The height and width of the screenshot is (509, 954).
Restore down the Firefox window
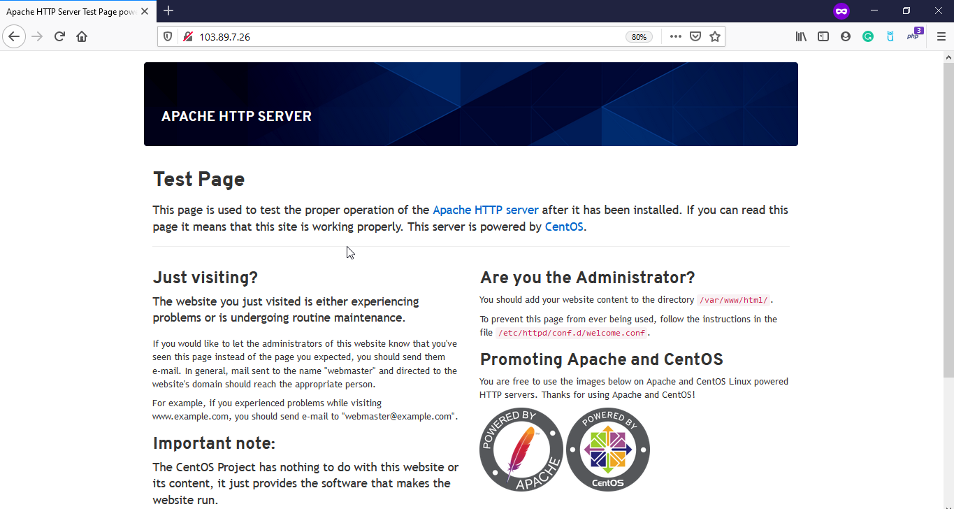coord(906,10)
